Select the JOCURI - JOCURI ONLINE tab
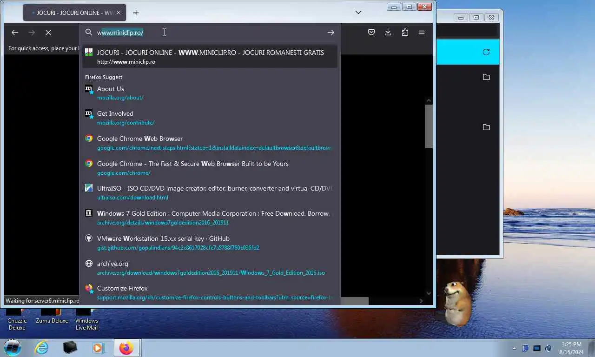The image size is (595, 357). [x=74, y=13]
